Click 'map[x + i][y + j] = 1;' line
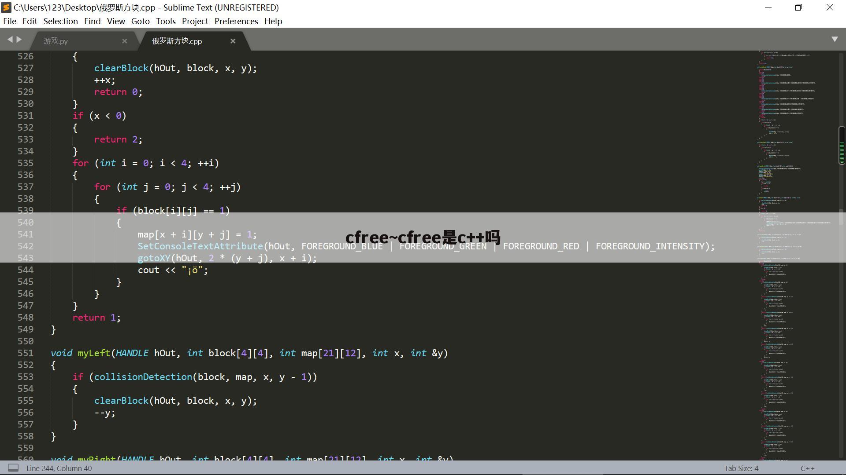 tap(197, 234)
